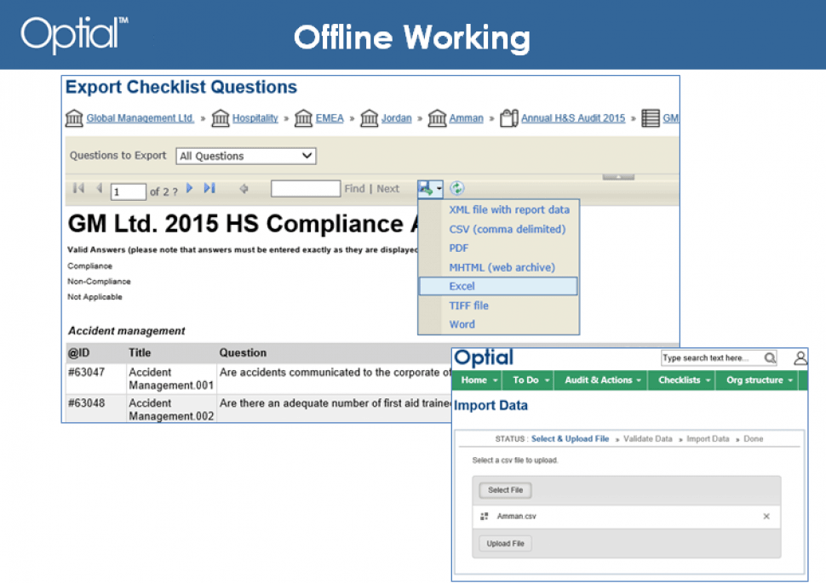826x583 pixels.
Task: Click the find text input box
Action: (306, 189)
